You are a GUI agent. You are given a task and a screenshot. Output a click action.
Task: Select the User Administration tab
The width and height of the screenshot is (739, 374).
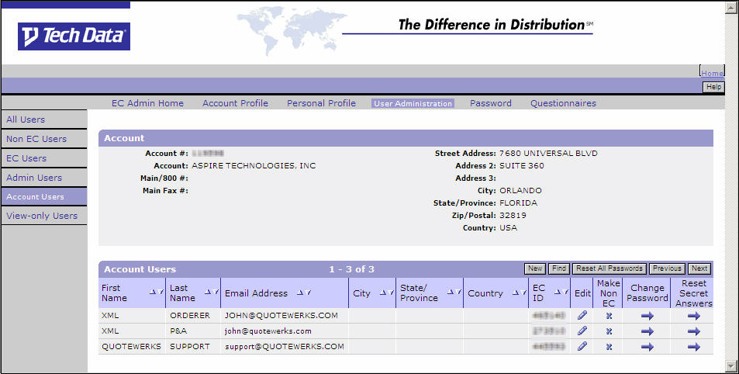point(413,104)
